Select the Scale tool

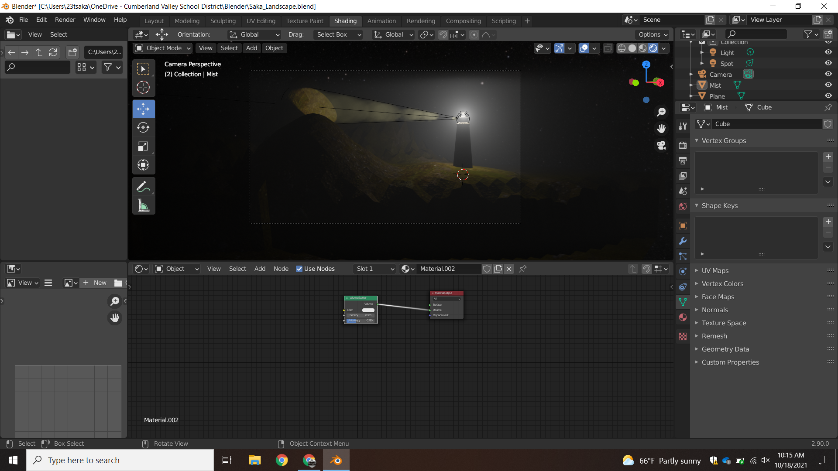pos(143,146)
